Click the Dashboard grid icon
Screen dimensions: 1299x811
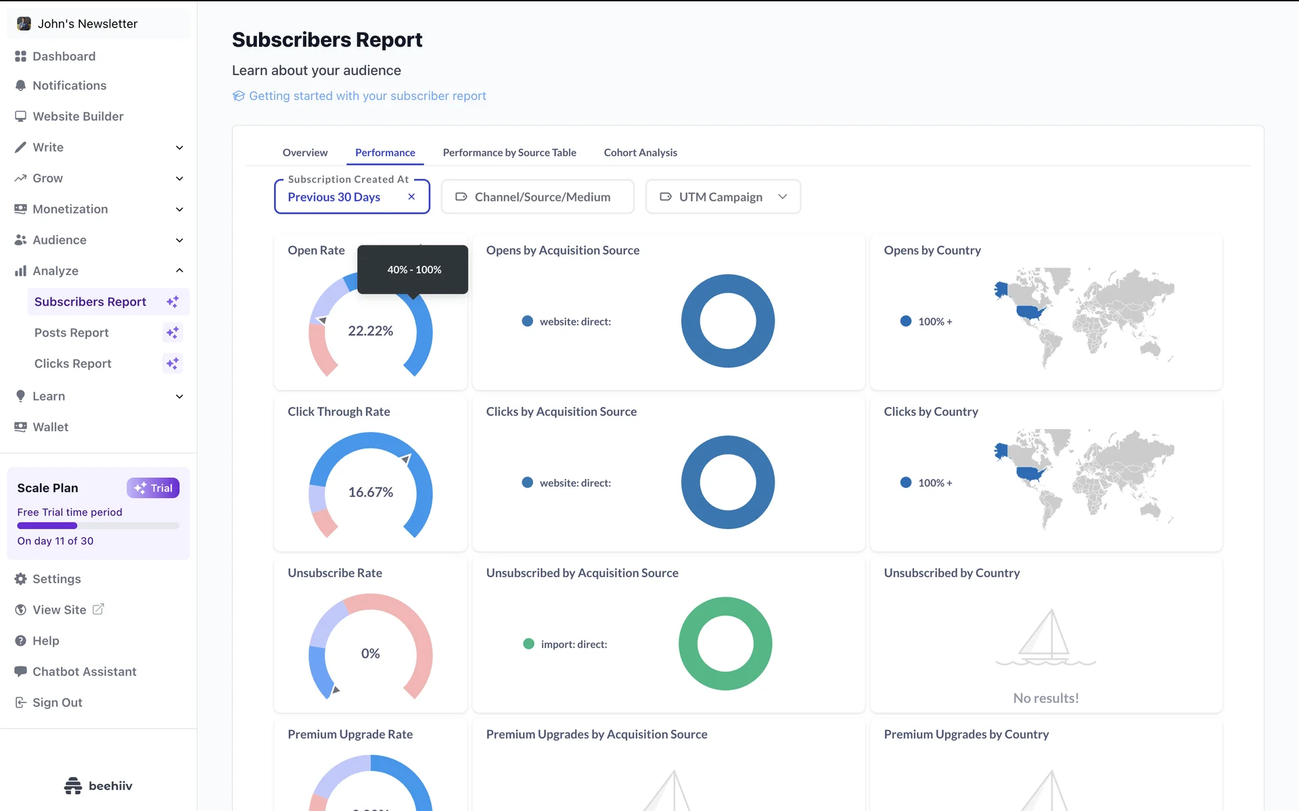click(20, 56)
